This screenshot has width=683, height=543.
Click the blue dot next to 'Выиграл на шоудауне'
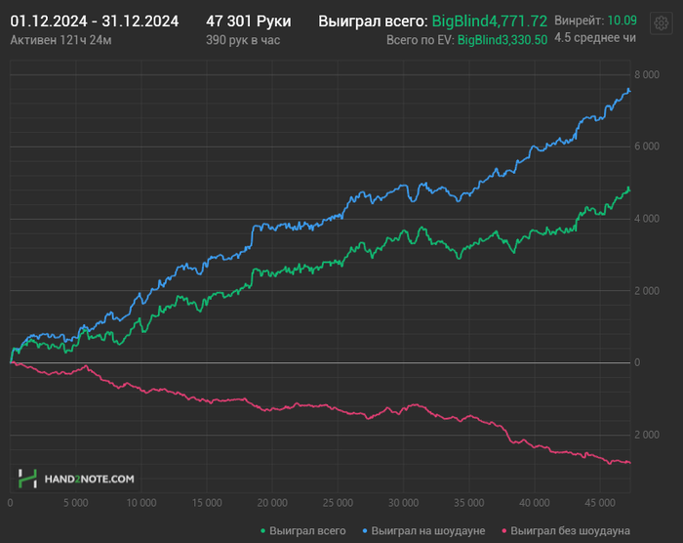[x=365, y=530]
